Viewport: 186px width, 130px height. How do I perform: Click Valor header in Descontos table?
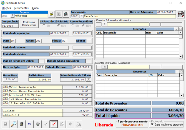[168, 75]
